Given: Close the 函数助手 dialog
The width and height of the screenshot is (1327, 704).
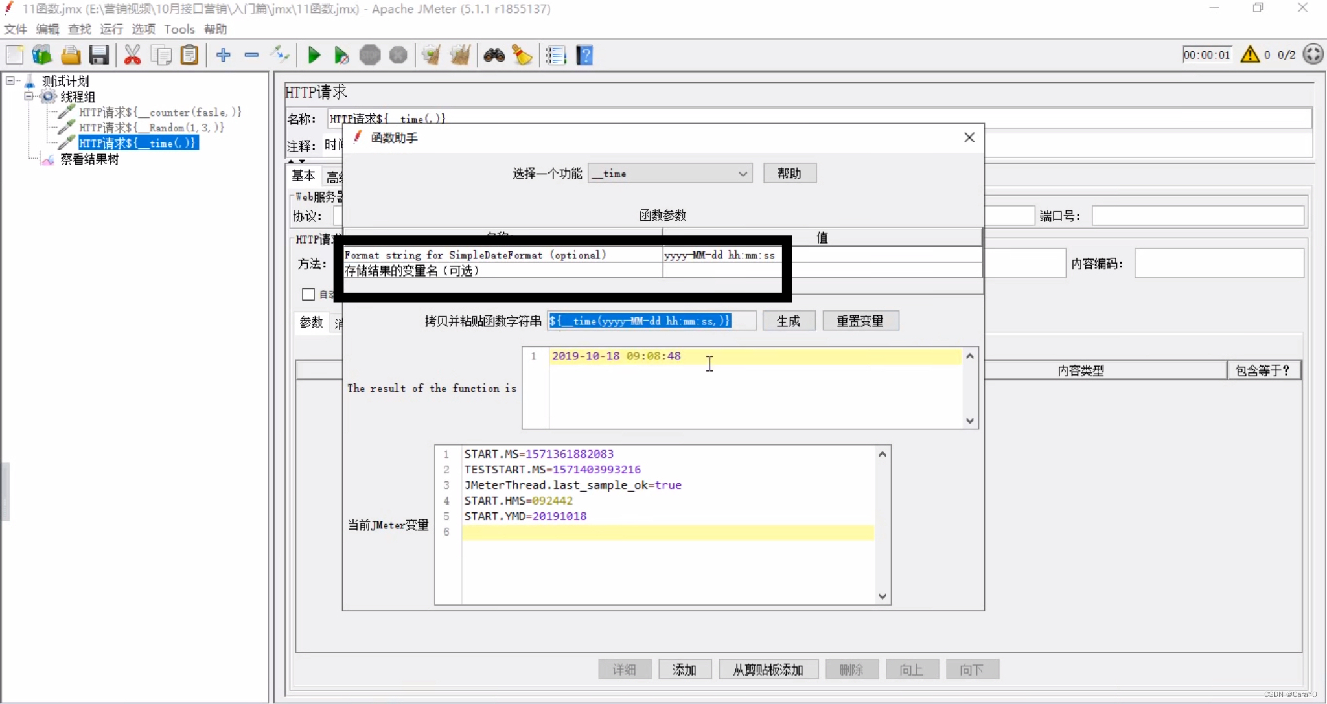Looking at the screenshot, I should pyautogui.click(x=969, y=137).
